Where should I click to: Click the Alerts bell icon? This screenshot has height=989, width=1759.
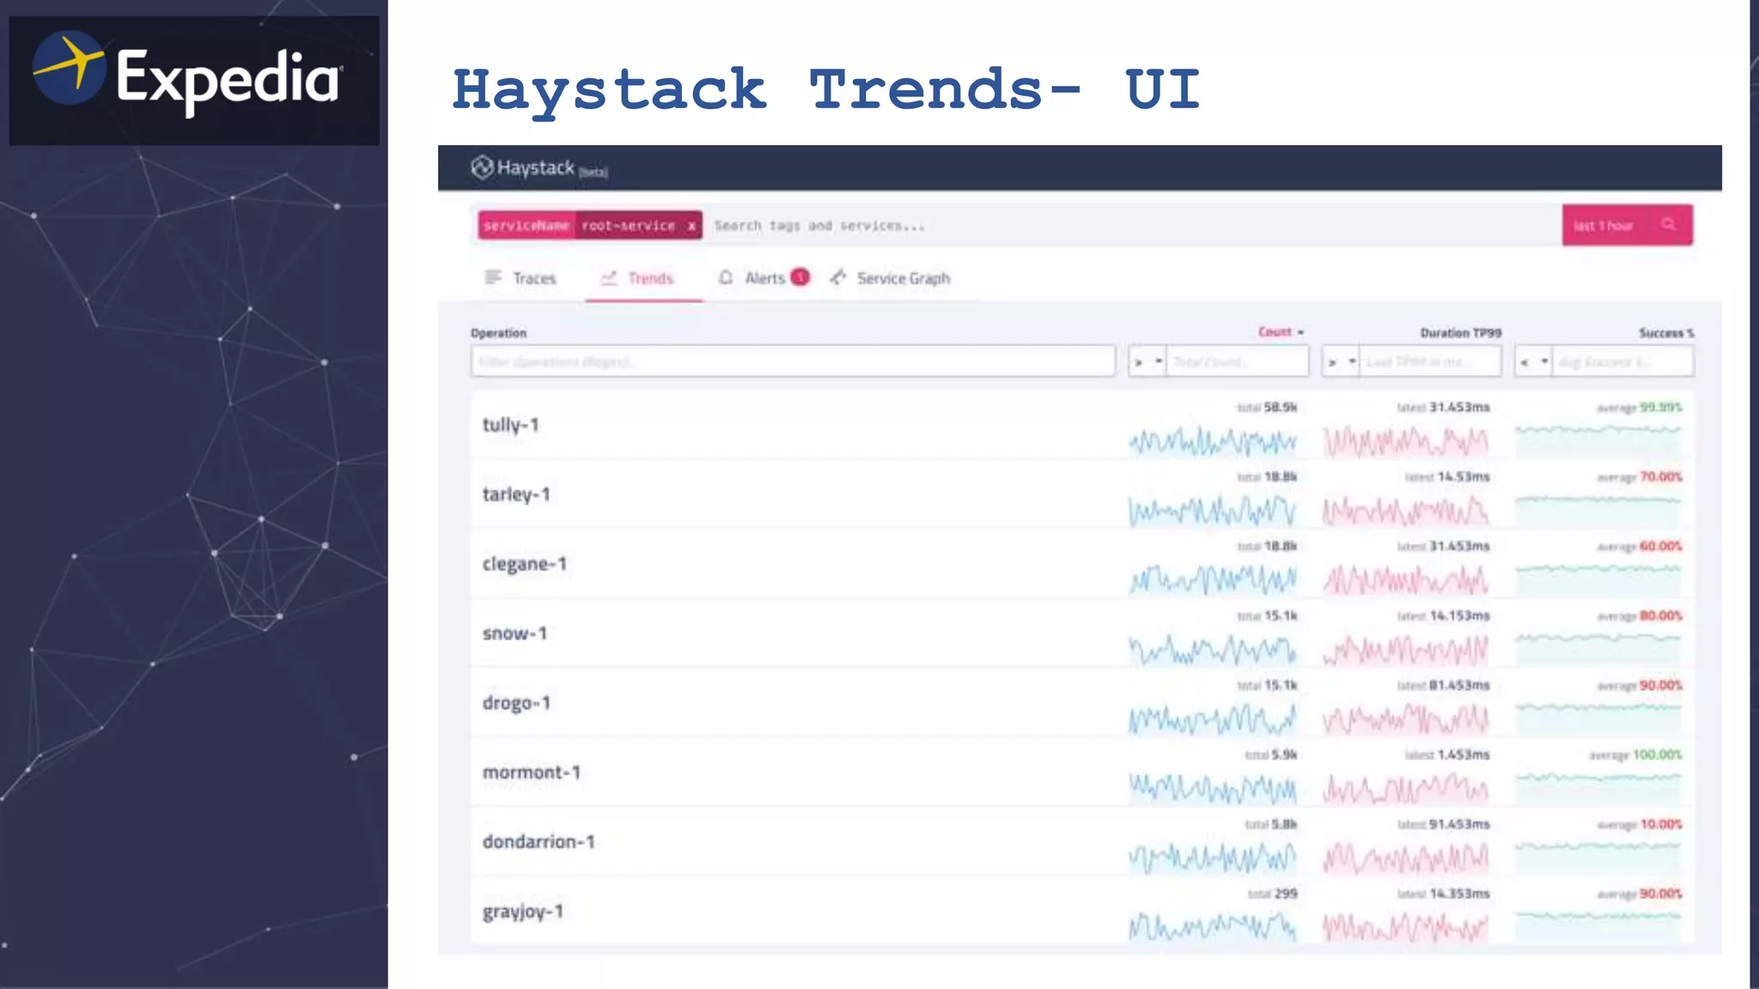click(726, 277)
